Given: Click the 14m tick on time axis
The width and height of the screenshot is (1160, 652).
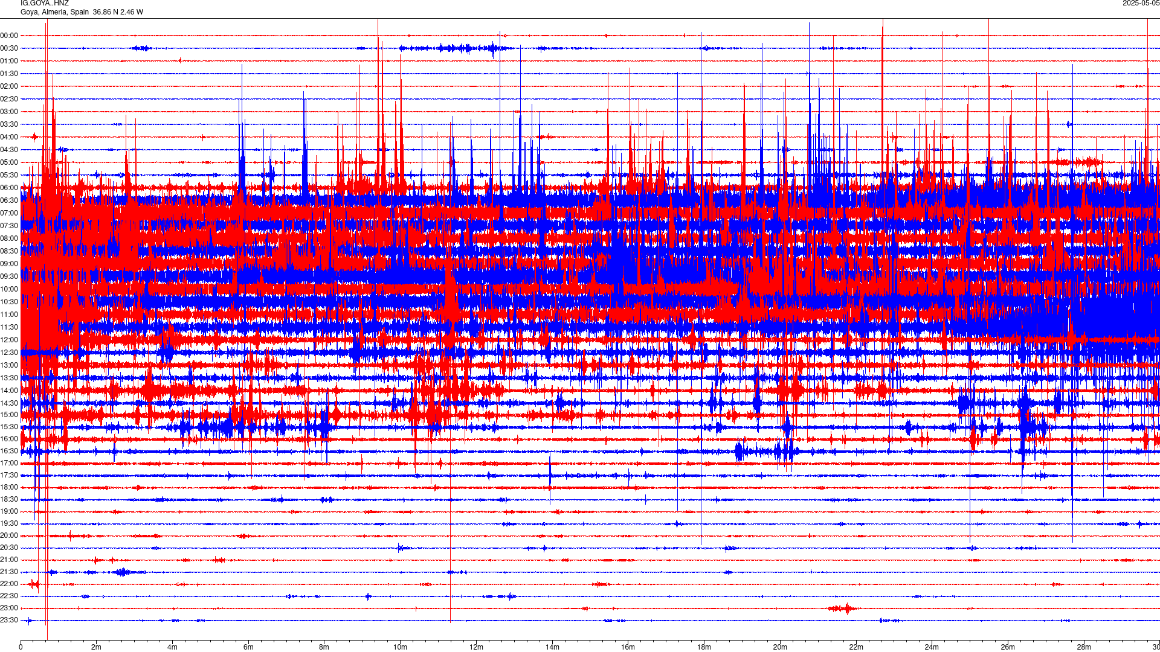Looking at the screenshot, I should click(552, 647).
